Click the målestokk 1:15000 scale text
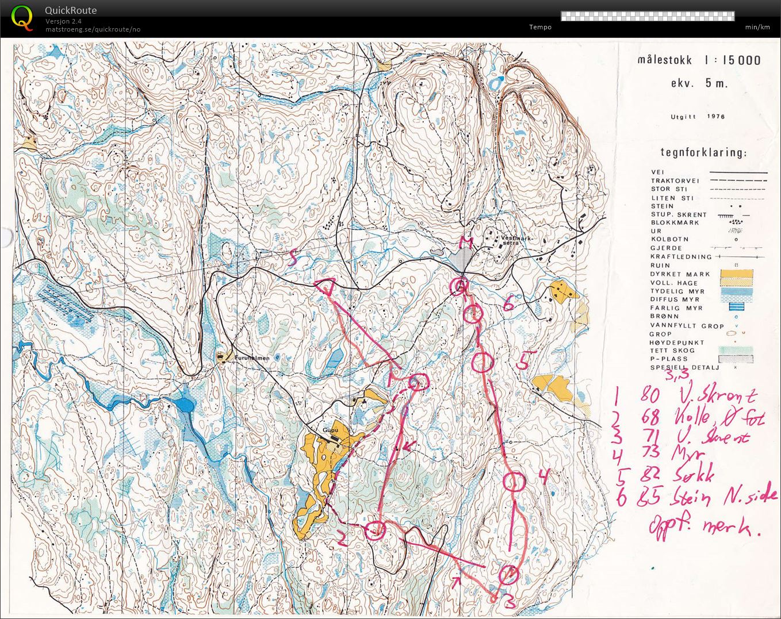This screenshot has width=781, height=619. tap(699, 60)
